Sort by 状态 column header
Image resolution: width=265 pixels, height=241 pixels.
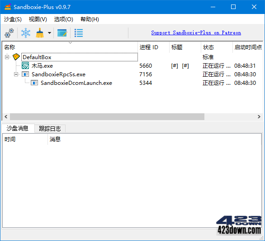(x=217, y=47)
